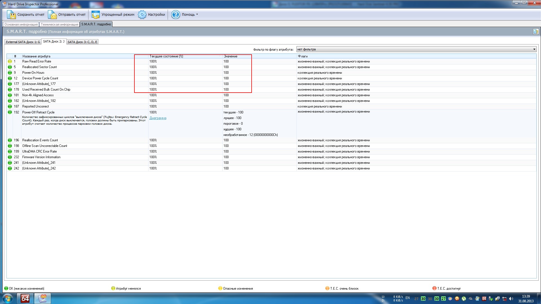Image resolution: width=541 pixels, height=304 pixels.
Task: Click the uTorrent tray icon
Action: pos(464,299)
